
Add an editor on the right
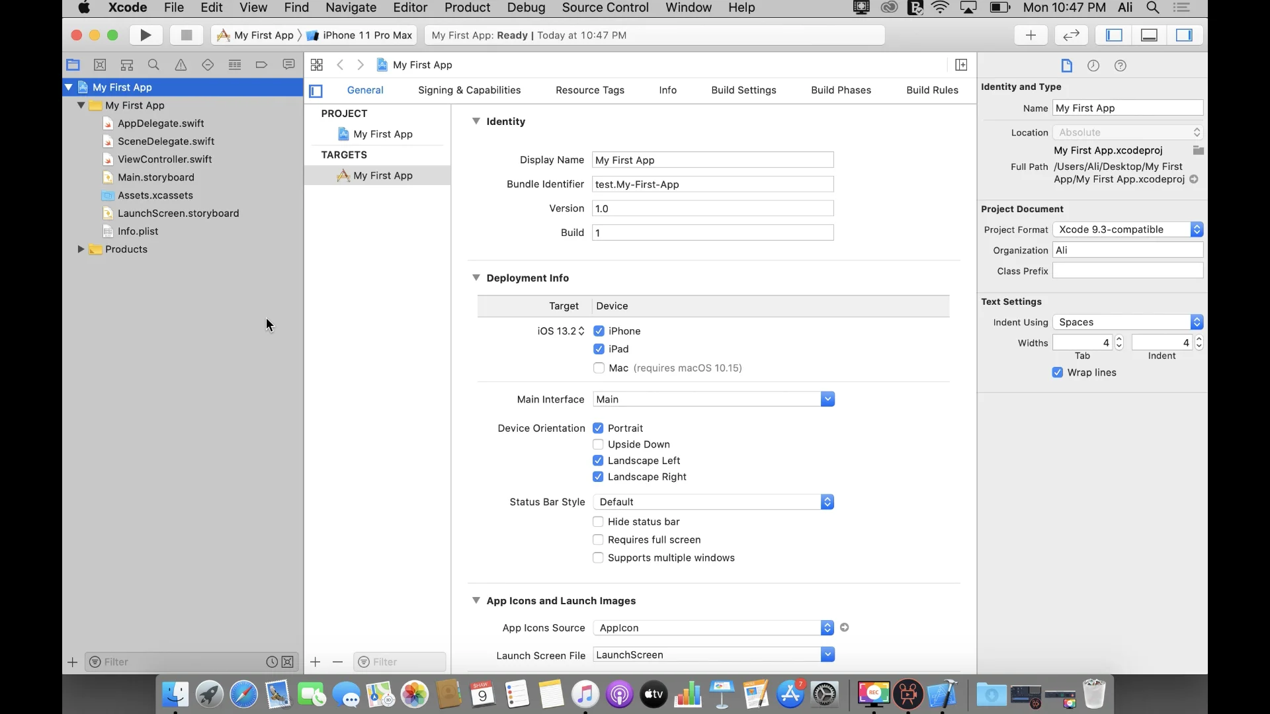click(x=961, y=65)
